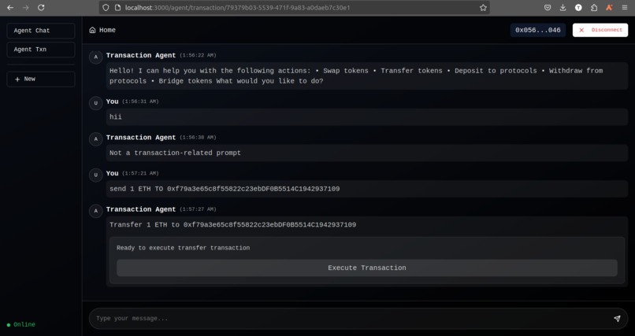The height and width of the screenshot is (336, 635).
Task: Click the Home link in header
Action: [102, 30]
